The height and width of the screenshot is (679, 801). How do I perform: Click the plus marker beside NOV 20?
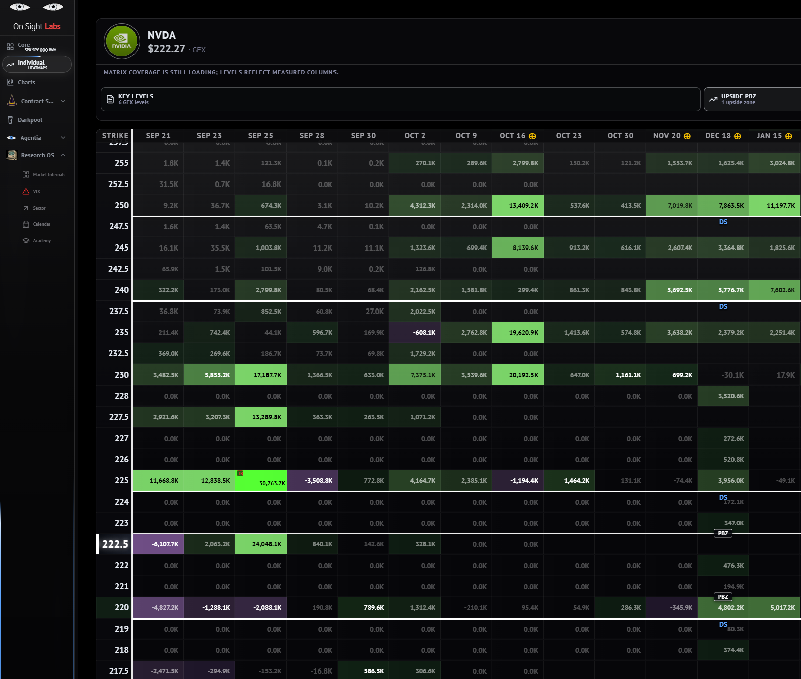tap(687, 136)
